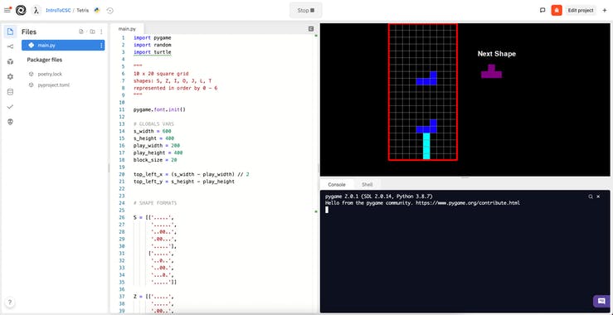The image size is (613, 315).
Task: Click the Python language icon beside Tetris
Action: [x=97, y=10]
